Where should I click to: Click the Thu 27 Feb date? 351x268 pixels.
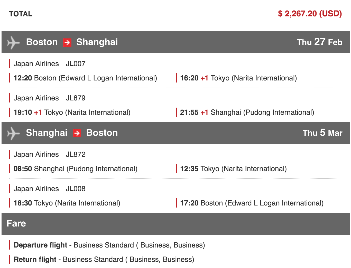(319, 42)
